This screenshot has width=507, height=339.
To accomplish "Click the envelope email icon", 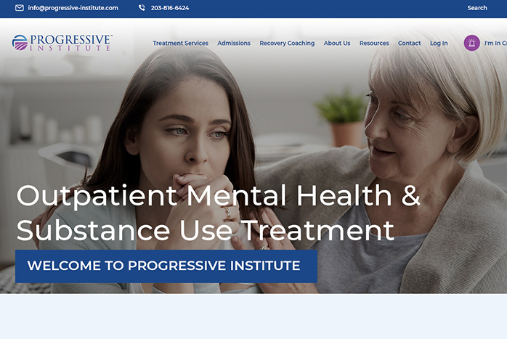I will tap(20, 8).
